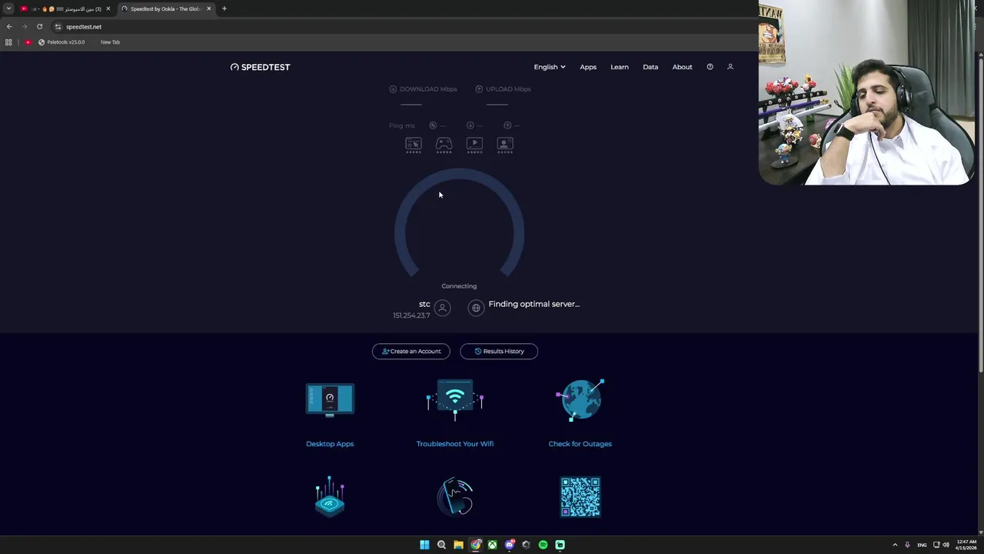Click the globe server icon

pos(476,308)
